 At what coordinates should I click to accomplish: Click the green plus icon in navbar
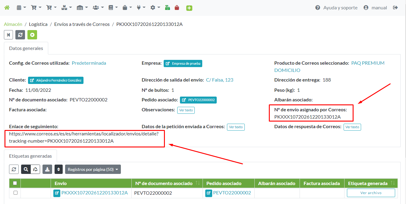[189, 8]
